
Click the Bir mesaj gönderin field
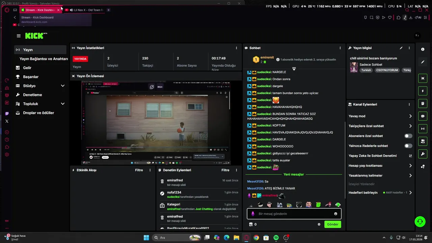[294, 214]
